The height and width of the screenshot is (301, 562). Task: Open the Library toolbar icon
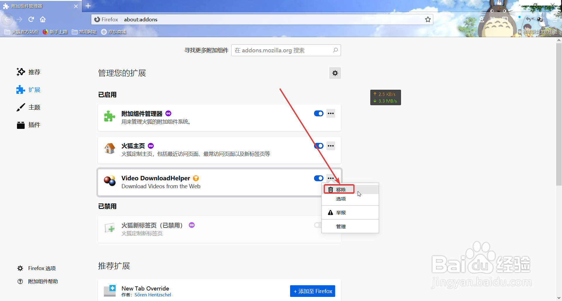tap(493, 19)
